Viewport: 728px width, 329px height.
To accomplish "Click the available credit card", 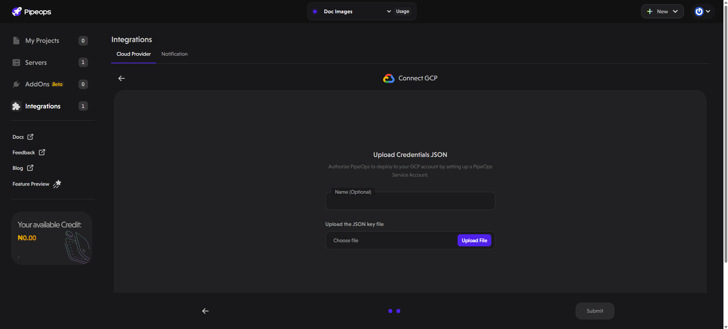I will (52, 238).
